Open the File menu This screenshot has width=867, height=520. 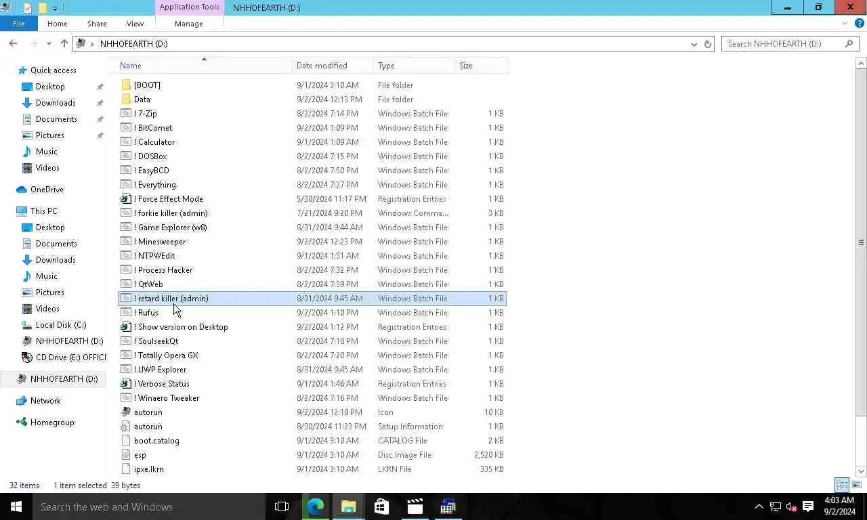coord(18,23)
